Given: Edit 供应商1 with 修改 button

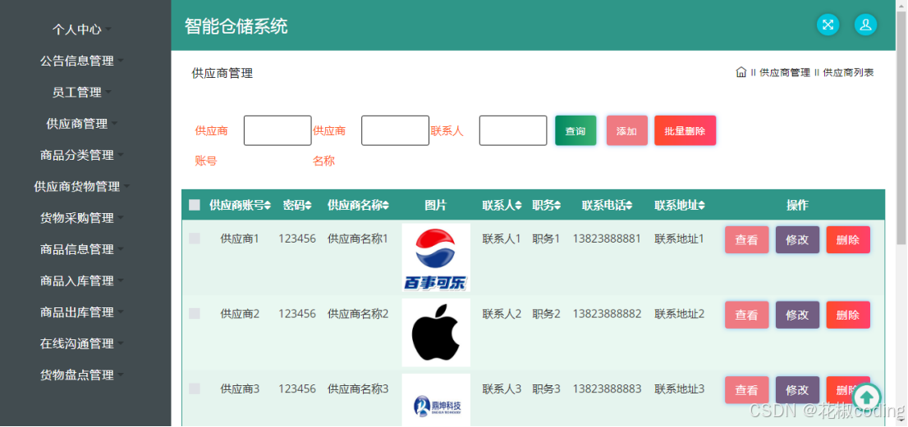Looking at the screenshot, I should click(797, 240).
